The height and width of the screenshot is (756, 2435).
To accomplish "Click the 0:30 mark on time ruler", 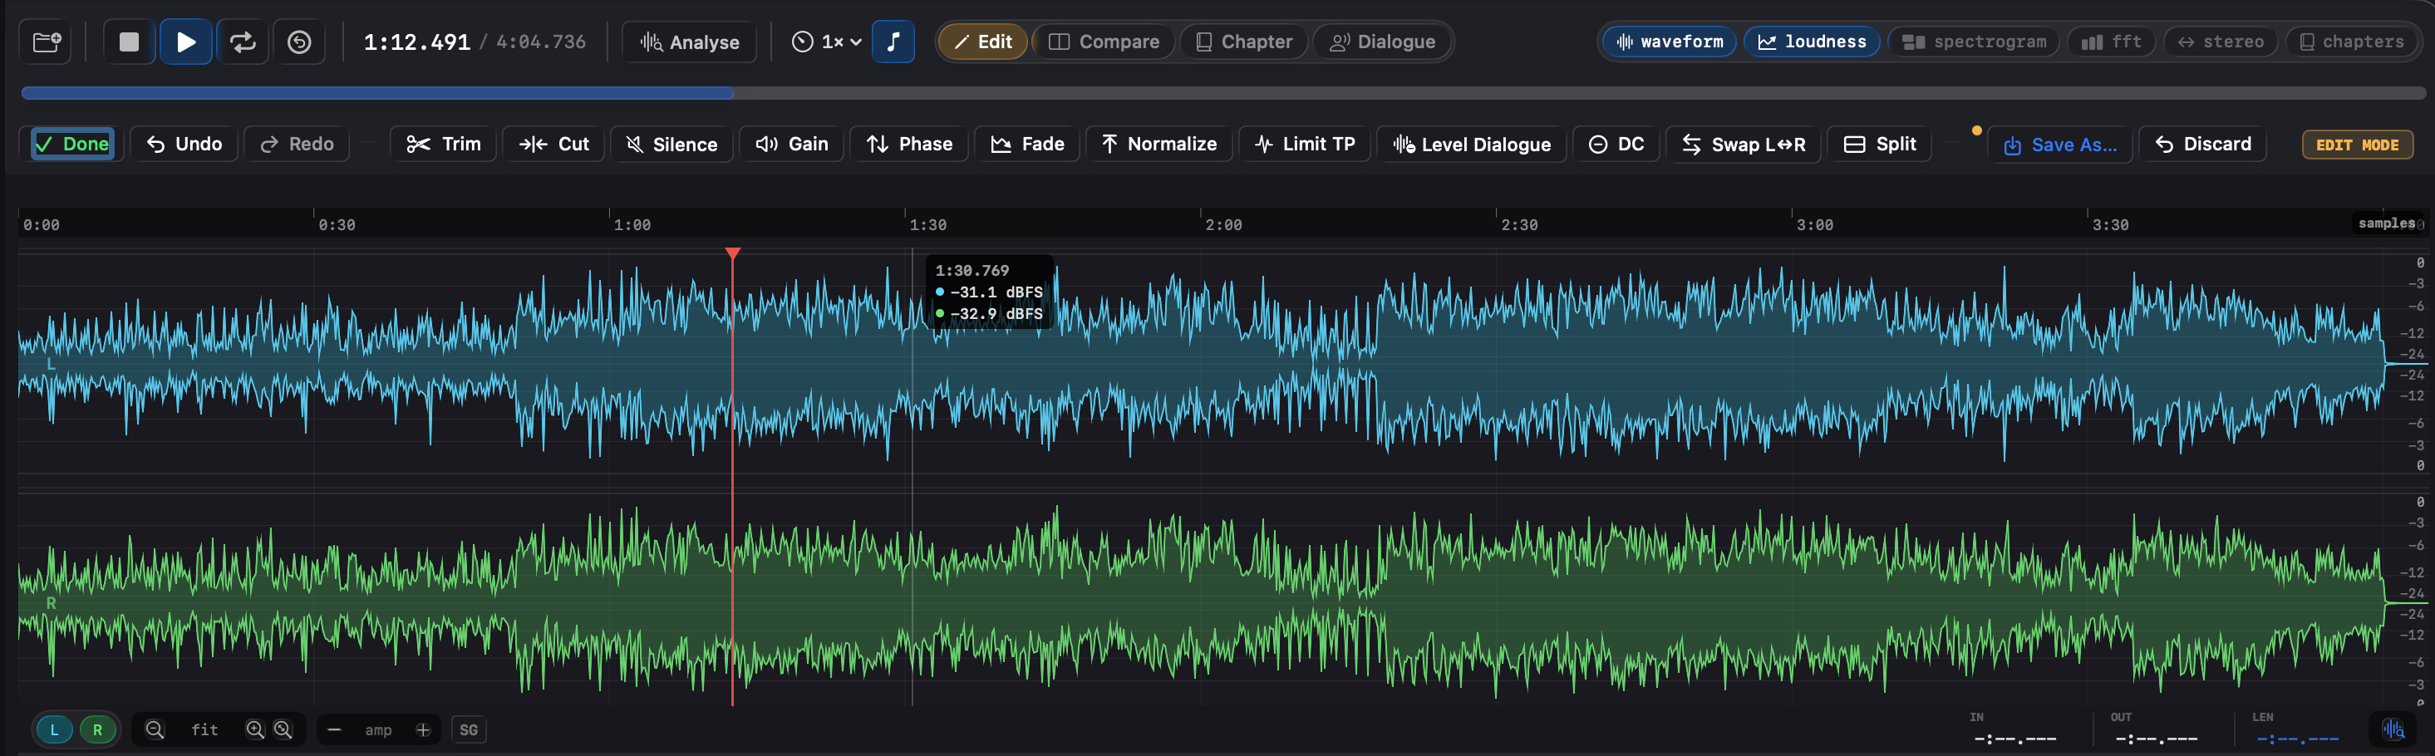I will coord(337,225).
